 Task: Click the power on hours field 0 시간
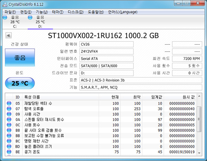pyautogui.click(x=187, y=73)
